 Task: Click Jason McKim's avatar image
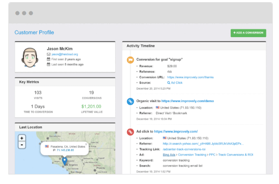(x=30, y=57)
